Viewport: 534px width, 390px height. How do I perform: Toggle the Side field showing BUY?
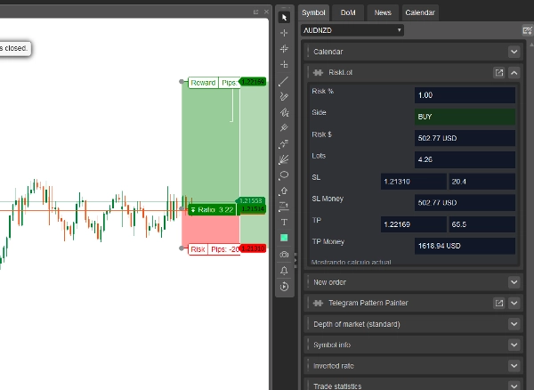click(465, 117)
